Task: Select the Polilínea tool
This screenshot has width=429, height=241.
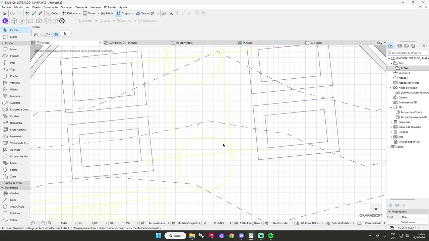Action: coord(15,213)
